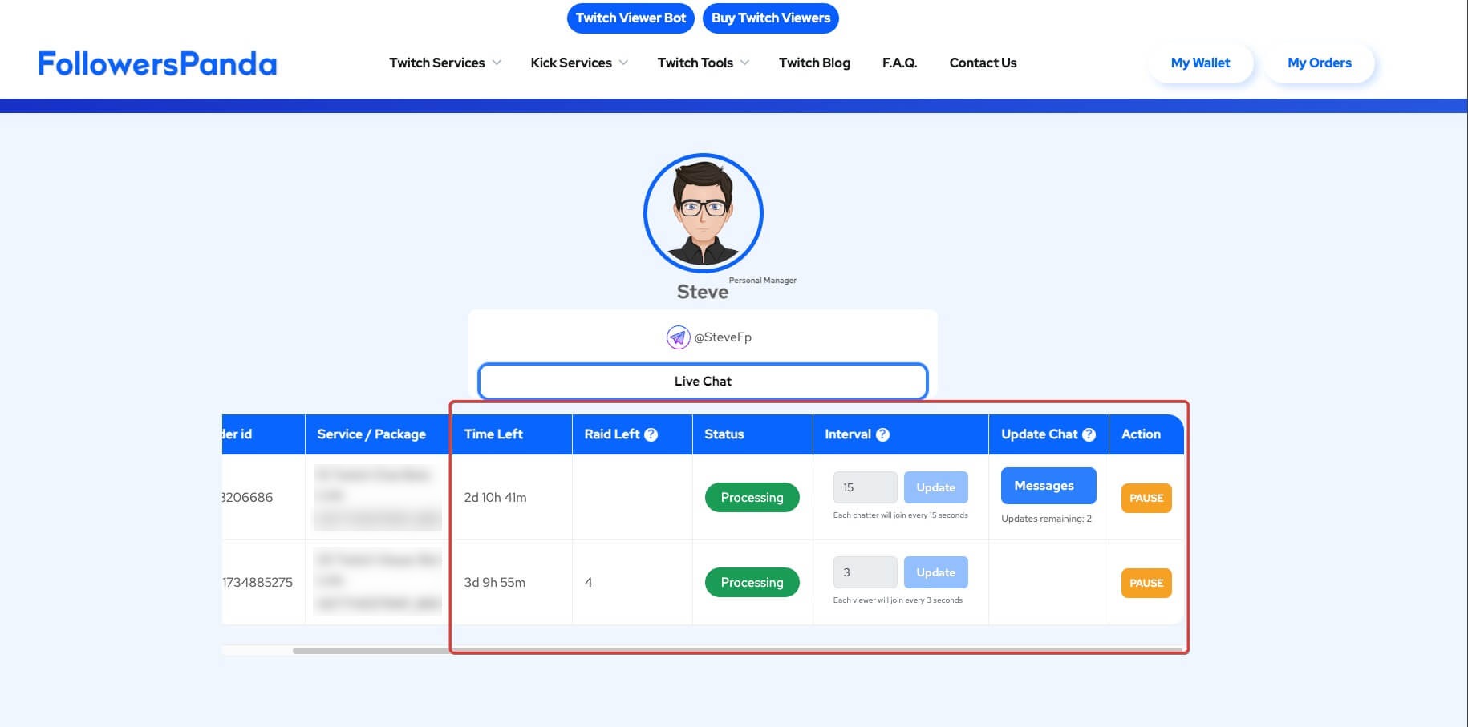The width and height of the screenshot is (1468, 727).
Task: Click 'Updates remaining: 2' text
Action: (x=1046, y=519)
